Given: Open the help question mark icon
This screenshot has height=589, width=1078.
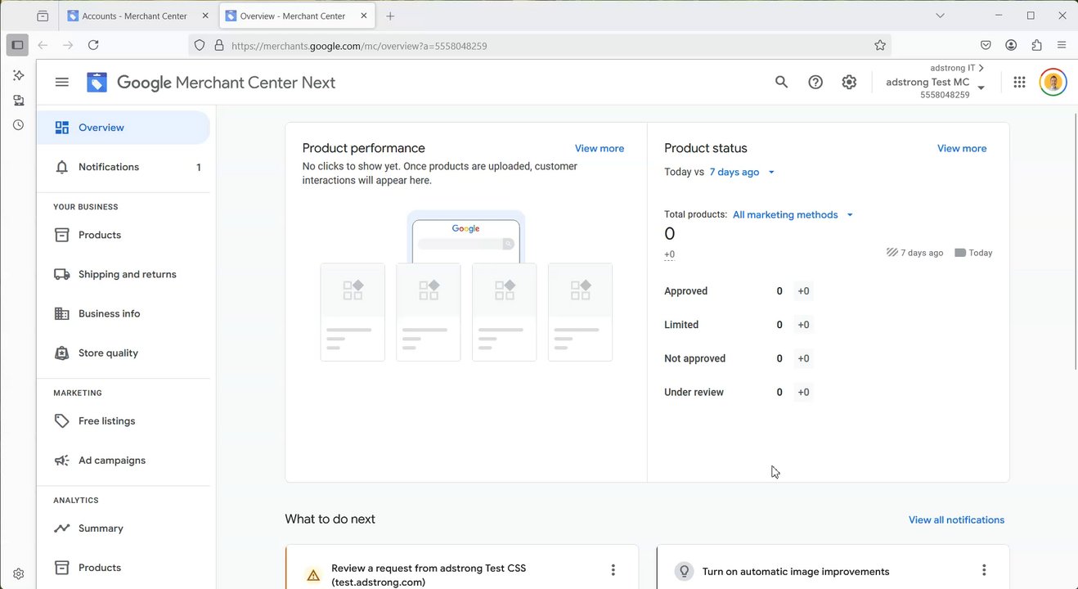Looking at the screenshot, I should pos(815,82).
